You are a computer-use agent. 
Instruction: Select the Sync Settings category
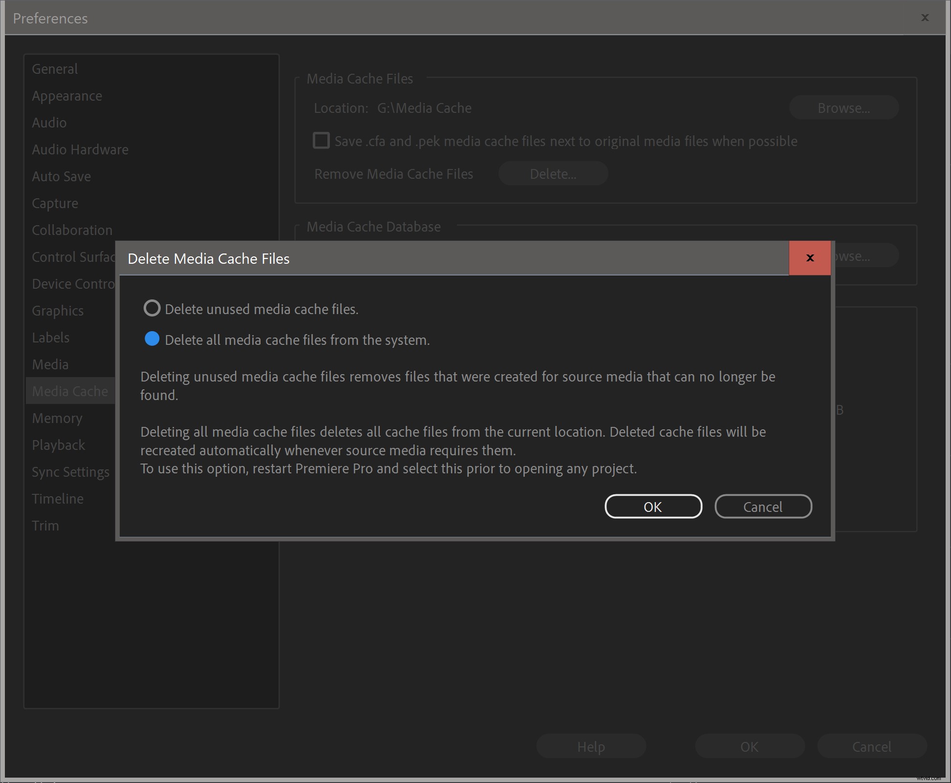point(70,472)
